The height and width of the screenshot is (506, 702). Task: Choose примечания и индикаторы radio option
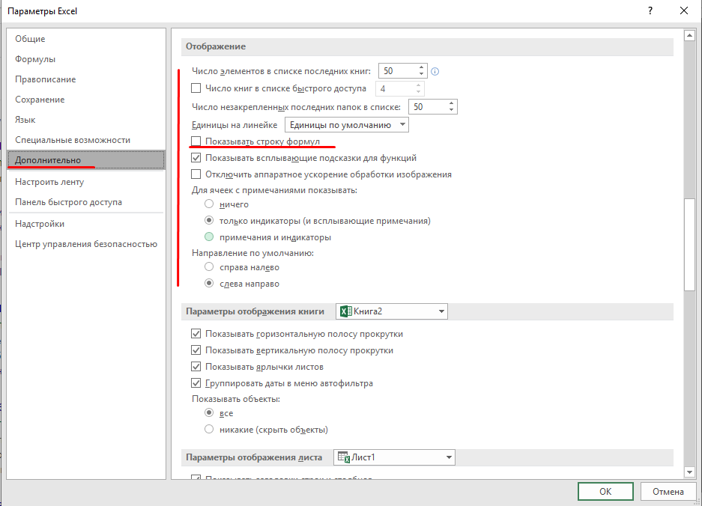point(209,237)
